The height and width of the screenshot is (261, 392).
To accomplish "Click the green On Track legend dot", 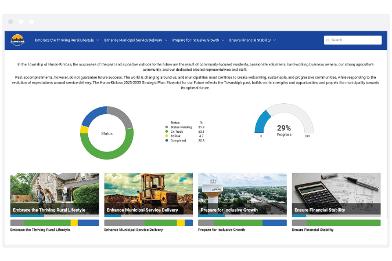I will [167, 132].
